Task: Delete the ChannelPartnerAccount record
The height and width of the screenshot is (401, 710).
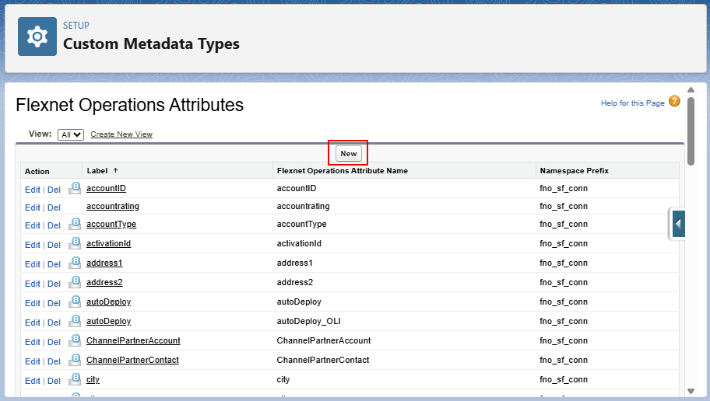Action: click(x=54, y=342)
